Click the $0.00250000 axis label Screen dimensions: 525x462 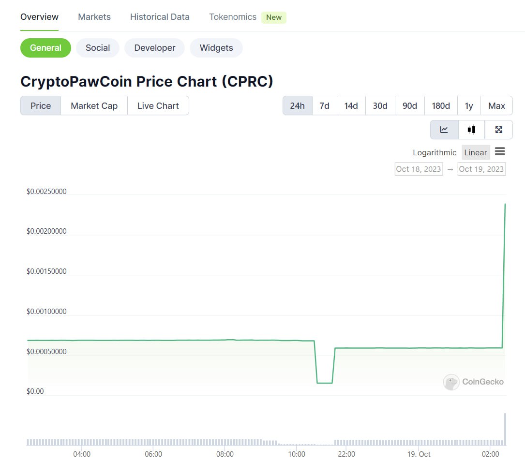point(46,192)
